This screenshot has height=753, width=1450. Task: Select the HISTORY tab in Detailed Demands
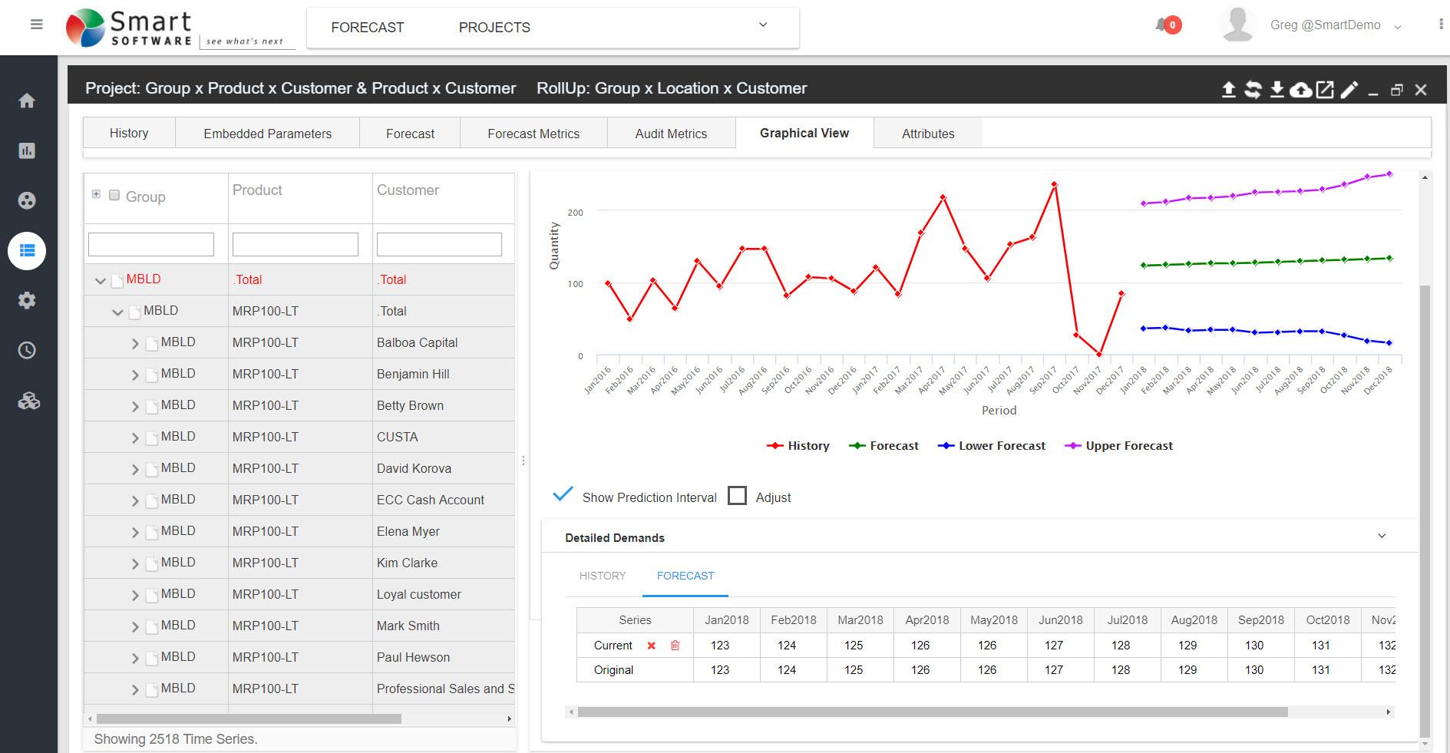tap(603, 576)
